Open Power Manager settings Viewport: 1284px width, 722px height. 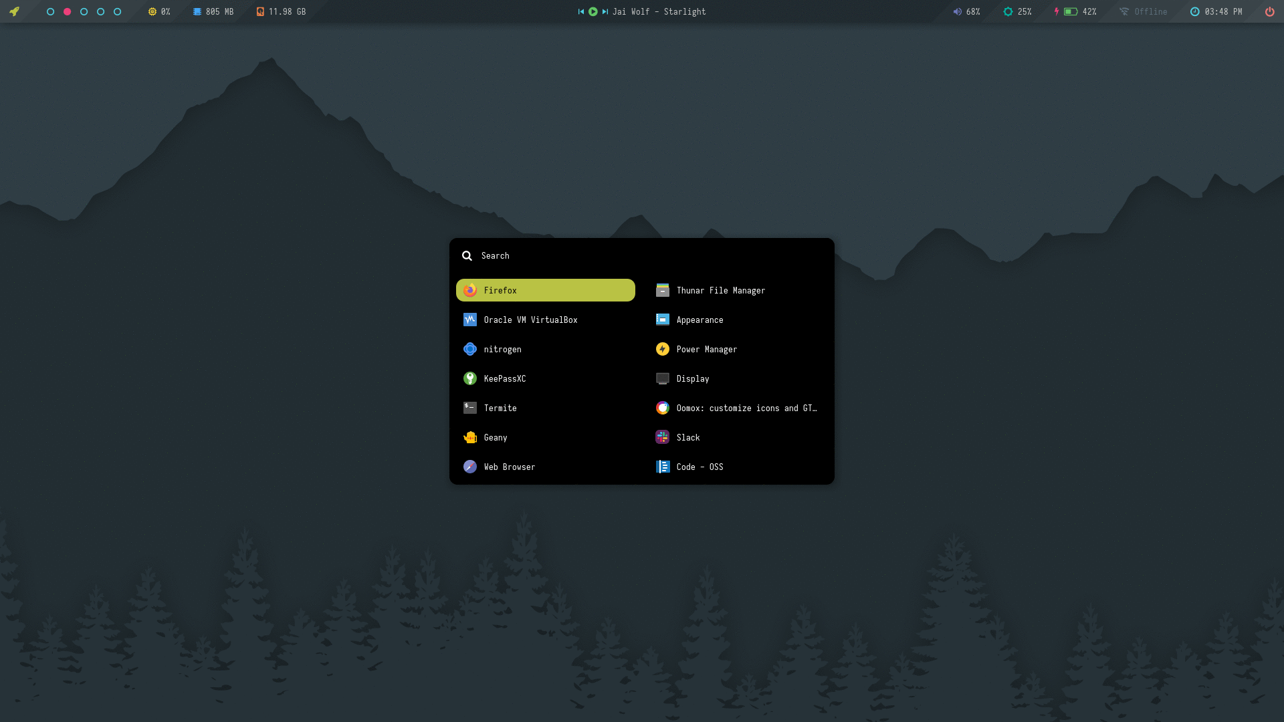706,349
